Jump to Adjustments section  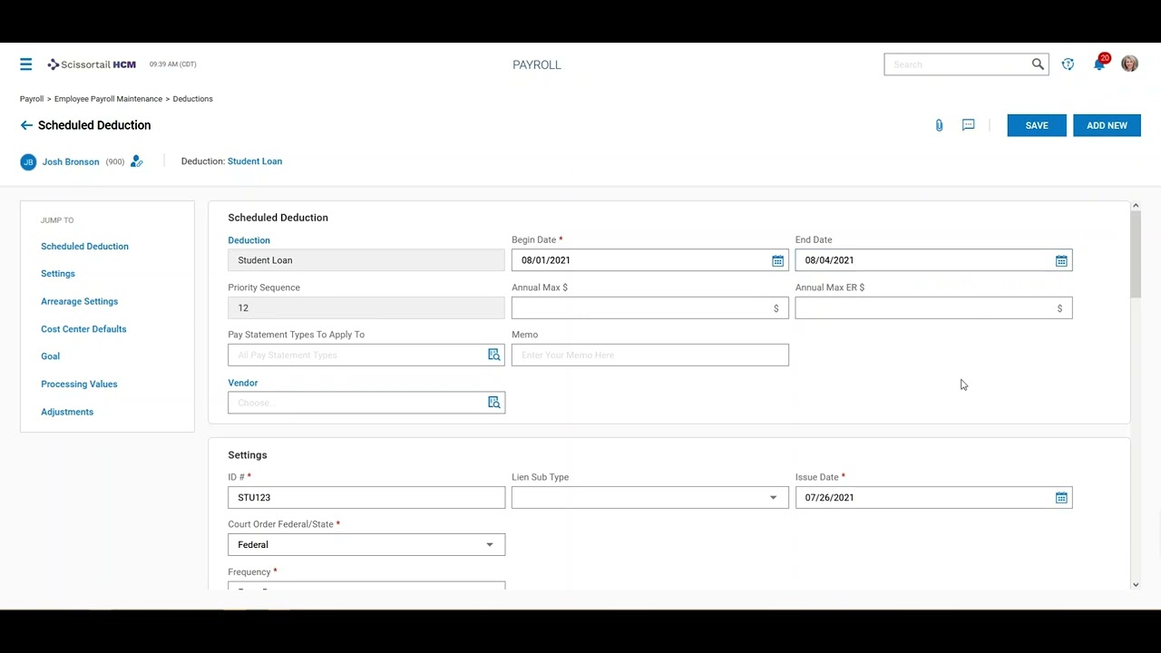pos(67,412)
